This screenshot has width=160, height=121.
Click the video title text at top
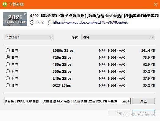(x=94, y=16)
